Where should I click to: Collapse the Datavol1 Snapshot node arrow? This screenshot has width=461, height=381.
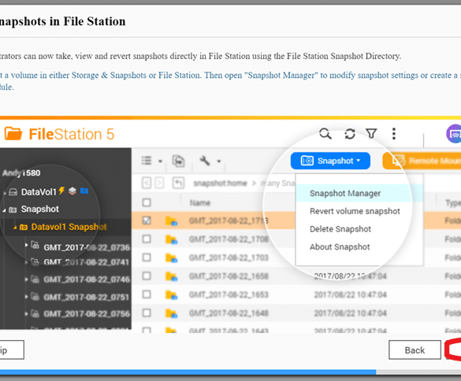pyautogui.click(x=15, y=227)
